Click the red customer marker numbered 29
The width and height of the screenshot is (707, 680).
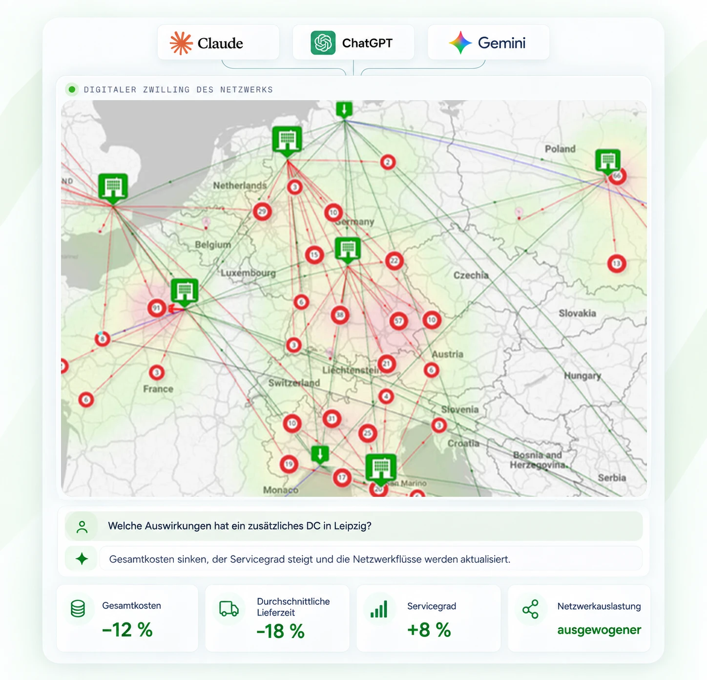click(x=262, y=212)
